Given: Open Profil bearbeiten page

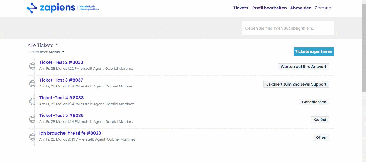Looking at the screenshot, I should [x=270, y=8].
